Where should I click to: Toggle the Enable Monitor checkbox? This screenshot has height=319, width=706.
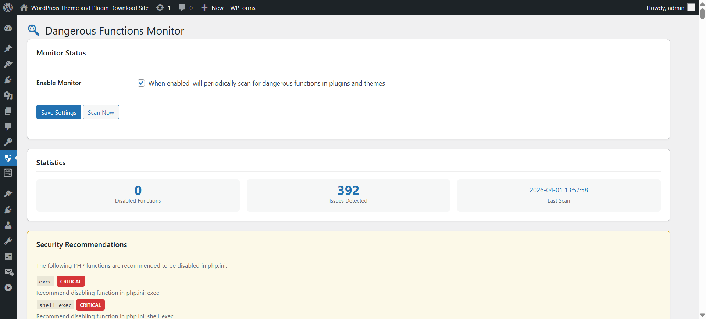coord(141,83)
